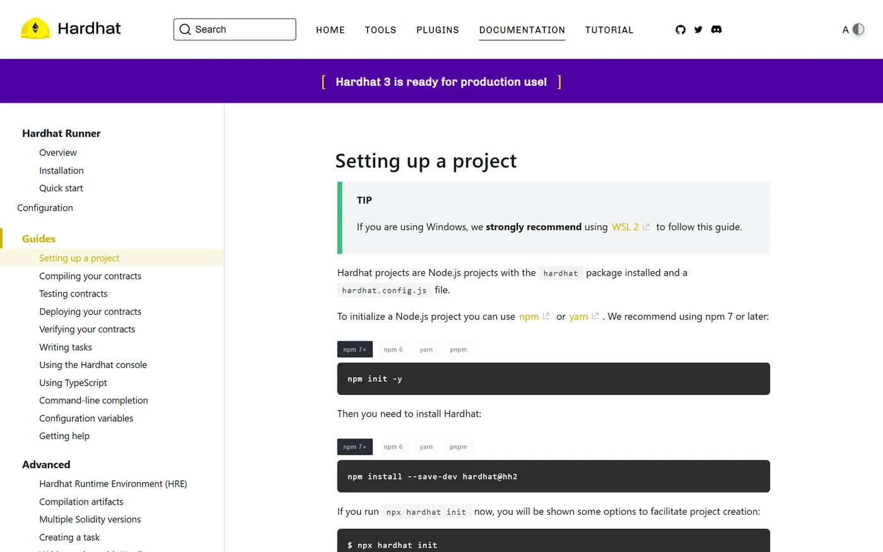Screen dimensions: 883x552
Task: Open Hardhat Runtime Environment (HRE) page
Action: tap(113, 484)
